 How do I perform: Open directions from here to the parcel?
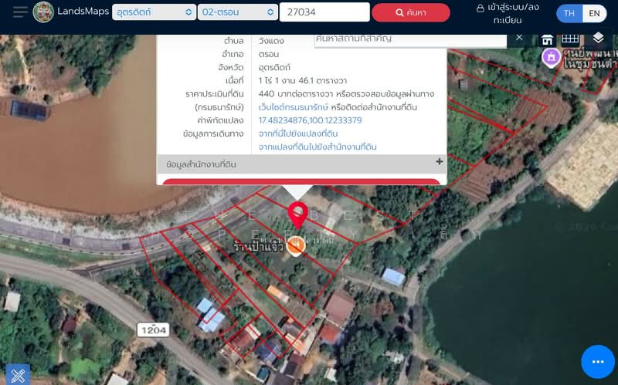pos(298,133)
